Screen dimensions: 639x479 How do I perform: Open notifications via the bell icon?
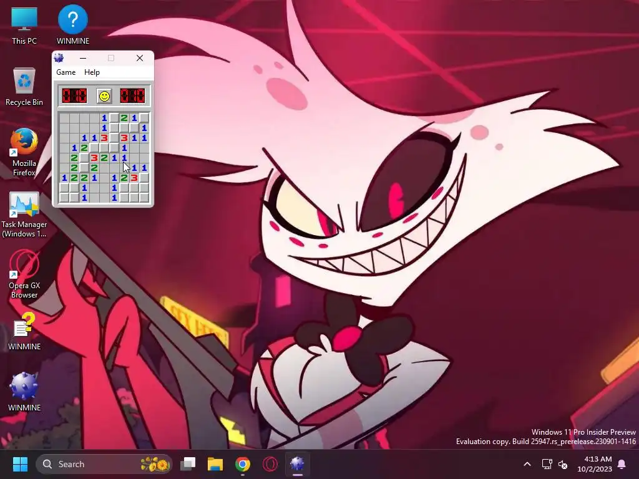622,464
